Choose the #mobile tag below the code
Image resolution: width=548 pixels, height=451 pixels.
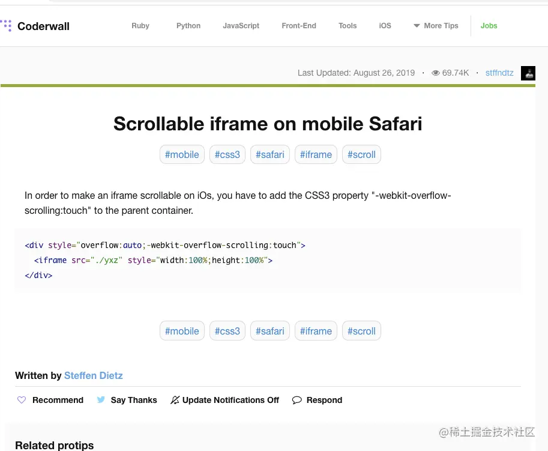click(x=182, y=331)
